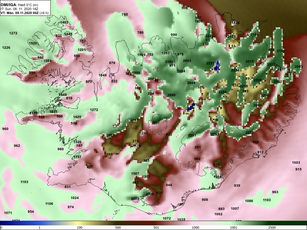Screen dimensions: 307x230
Task: Click the map value "960"
Action: (x=5, y=129)
